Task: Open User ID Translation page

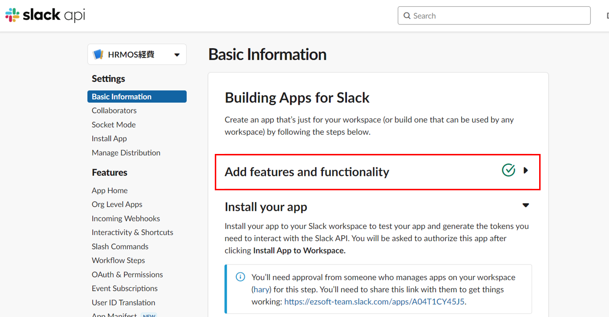Action: tap(123, 303)
